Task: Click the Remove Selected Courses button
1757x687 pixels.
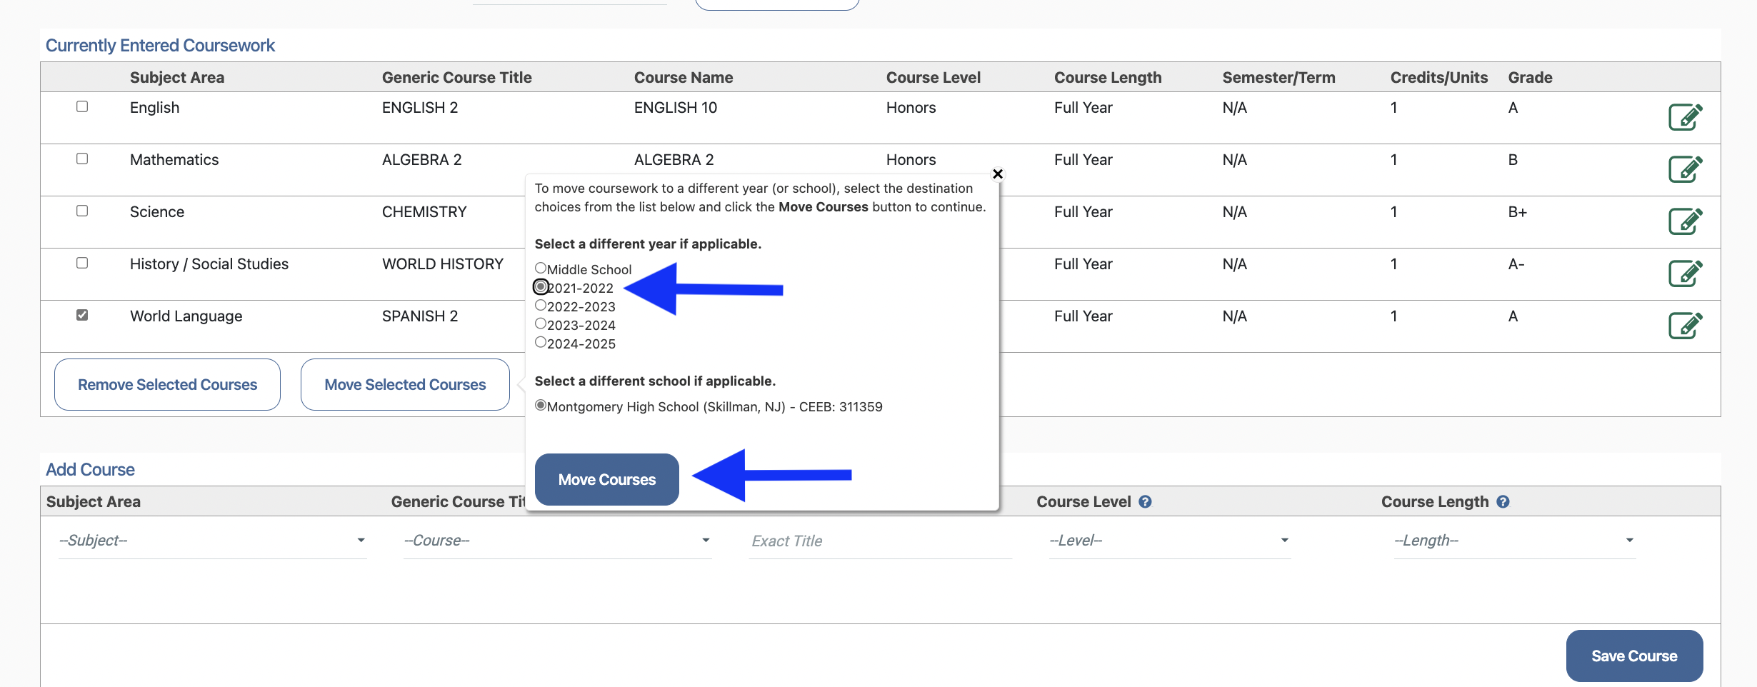Action: click(x=167, y=385)
